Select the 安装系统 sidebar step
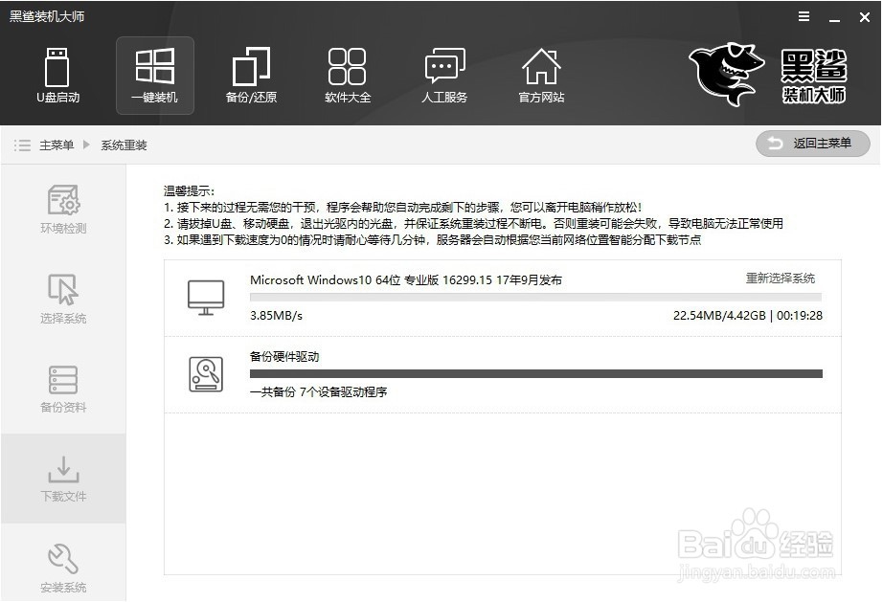883x602 pixels. (62, 568)
